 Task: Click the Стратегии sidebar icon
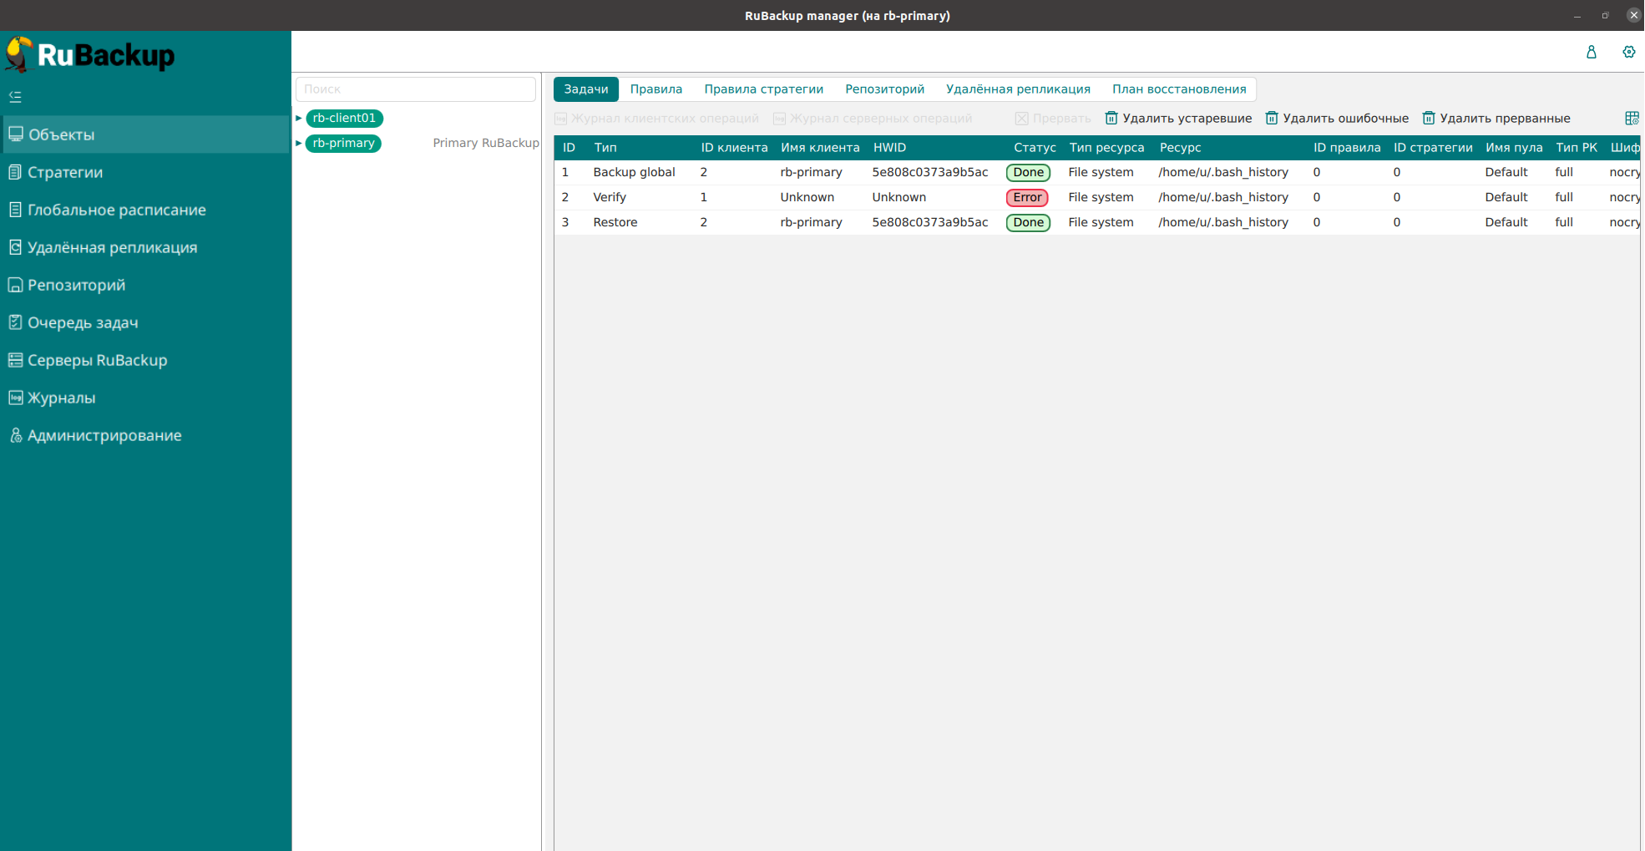click(x=15, y=172)
